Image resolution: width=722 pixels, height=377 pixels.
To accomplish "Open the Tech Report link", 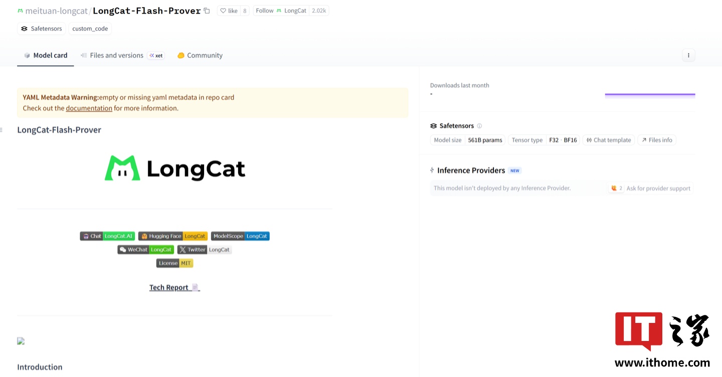I will point(170,287).
